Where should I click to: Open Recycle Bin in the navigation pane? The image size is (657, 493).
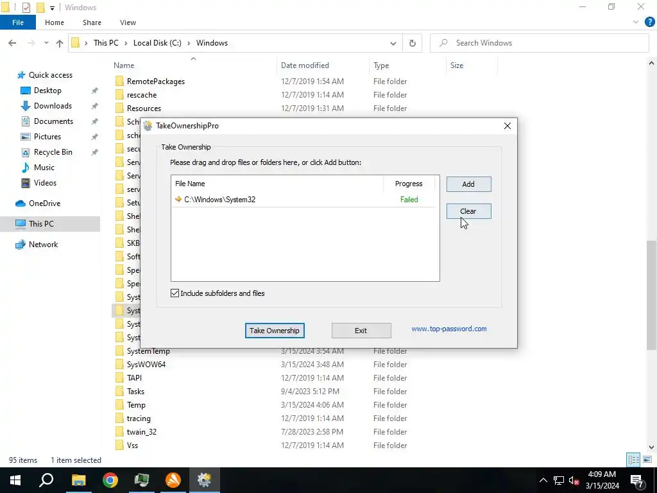[53, 152]
